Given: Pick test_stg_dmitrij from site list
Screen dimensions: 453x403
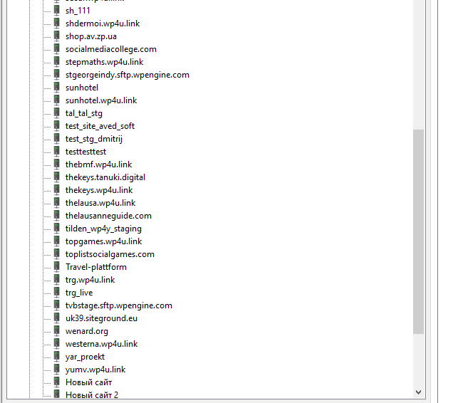Looking at the screenshot, I should point(94,139).
